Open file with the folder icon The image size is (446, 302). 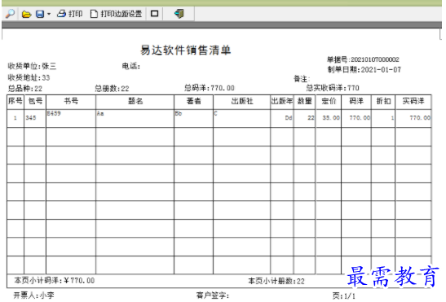coord(26,14)
